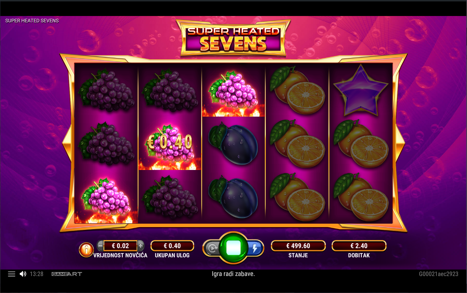Enable autoplay with circular arrow icon
The image size is (467, 293).
point(212,248)
